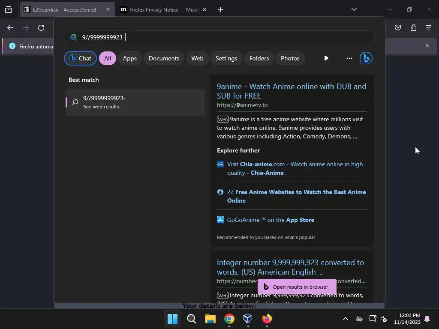Image resolution: width=439 pixels, height=329 pixels.
Task: Open Google Chrome from the taskbar
Action: pyautogui.click(x=229, y=319)
